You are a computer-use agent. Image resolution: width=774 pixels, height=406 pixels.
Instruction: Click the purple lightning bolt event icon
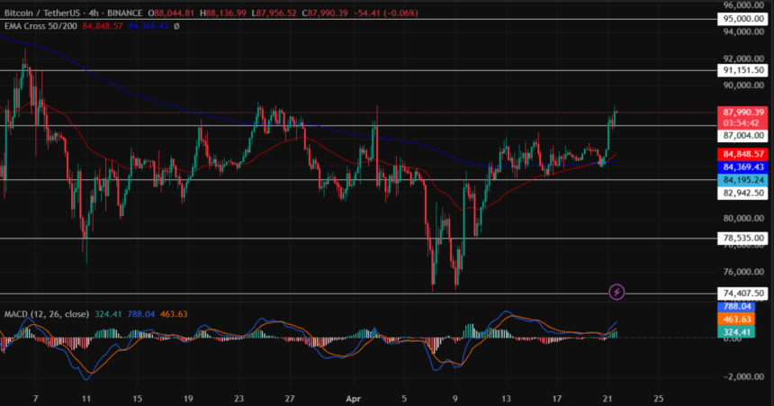point(616,292)
